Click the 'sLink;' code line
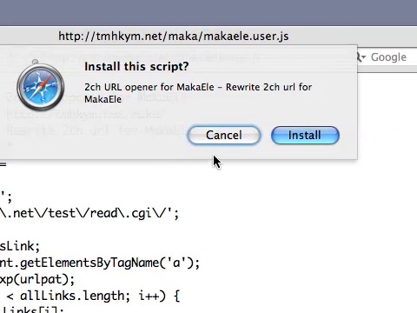The height and width of the screenshot is (313, 417). pyautogui.click(x=20, y=246)
